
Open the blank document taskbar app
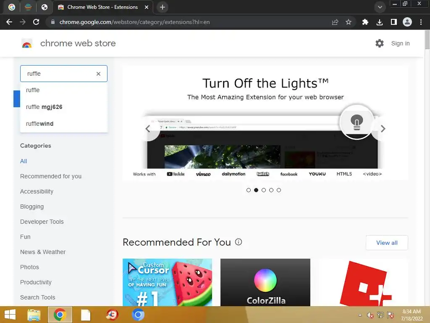(x=86, y=315)
